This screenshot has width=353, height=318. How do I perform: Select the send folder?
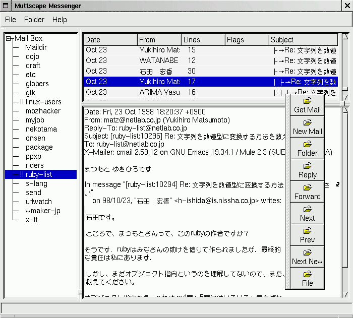pyautogui.click(x=33, y=193)
